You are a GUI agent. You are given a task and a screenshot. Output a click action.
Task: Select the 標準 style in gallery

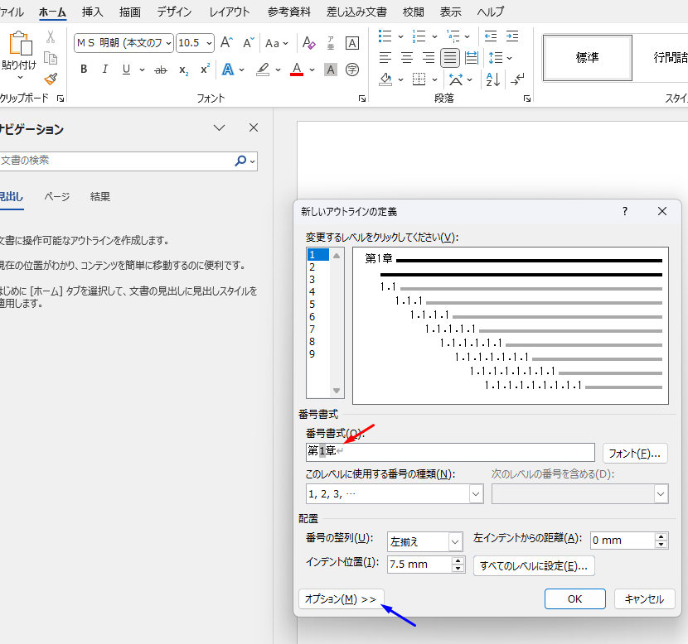[x=587, y=57]
